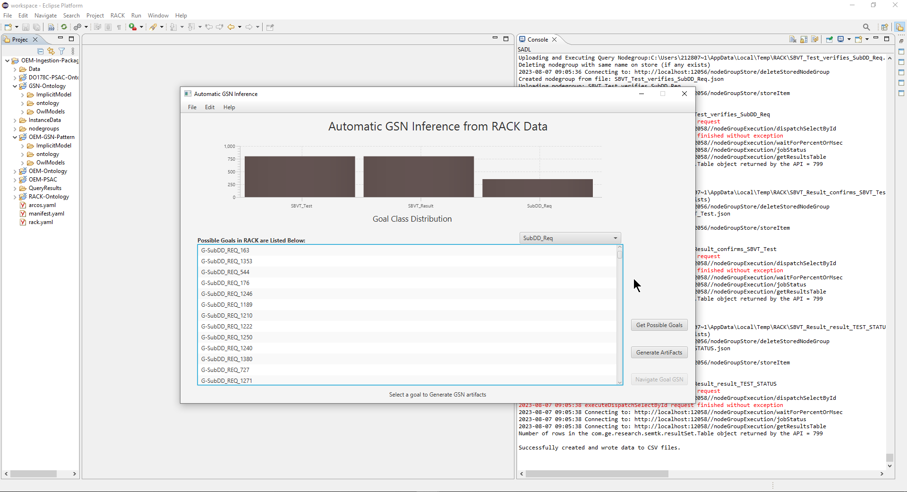Open the Window menu in Eclipse

coord(158,16)
